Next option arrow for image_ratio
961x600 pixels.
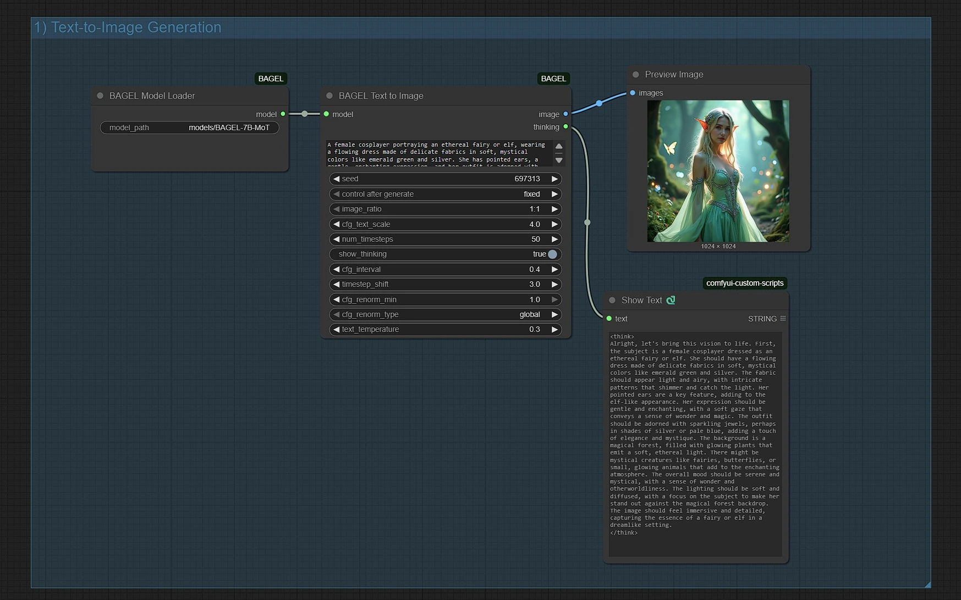pyautogui.click(x=554, y=209)
